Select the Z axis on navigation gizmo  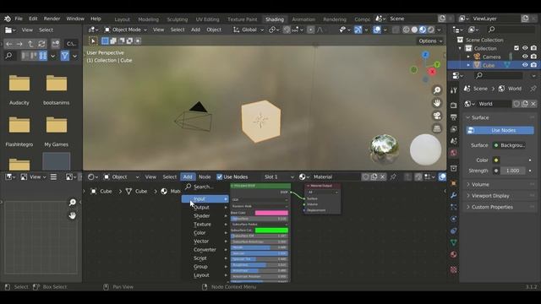tap(425, 55)
